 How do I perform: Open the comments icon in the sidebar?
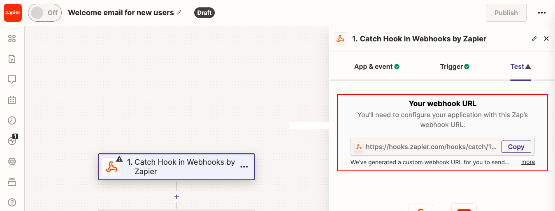[12, 79]
